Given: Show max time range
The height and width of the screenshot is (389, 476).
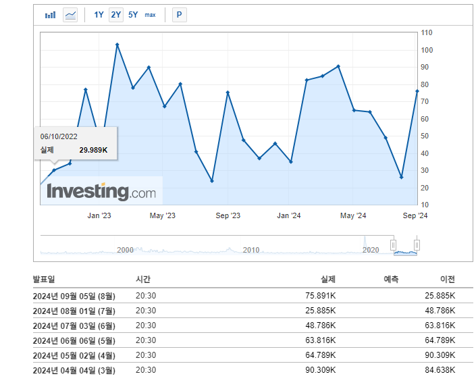Looking at the screenshot, I should tap(150, 15).
